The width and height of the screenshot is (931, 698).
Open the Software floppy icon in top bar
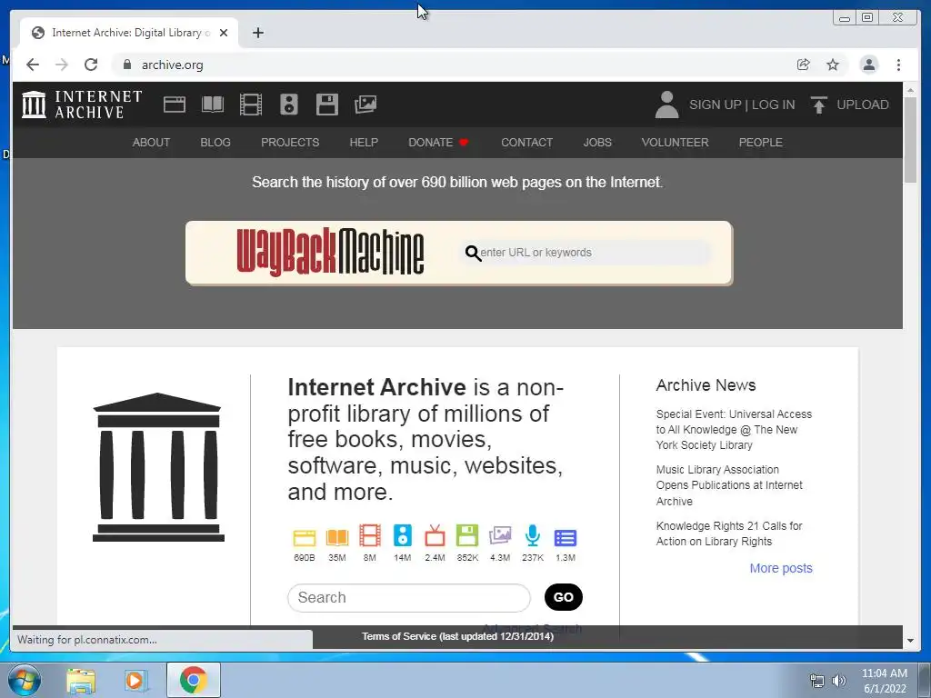(326, 105)
